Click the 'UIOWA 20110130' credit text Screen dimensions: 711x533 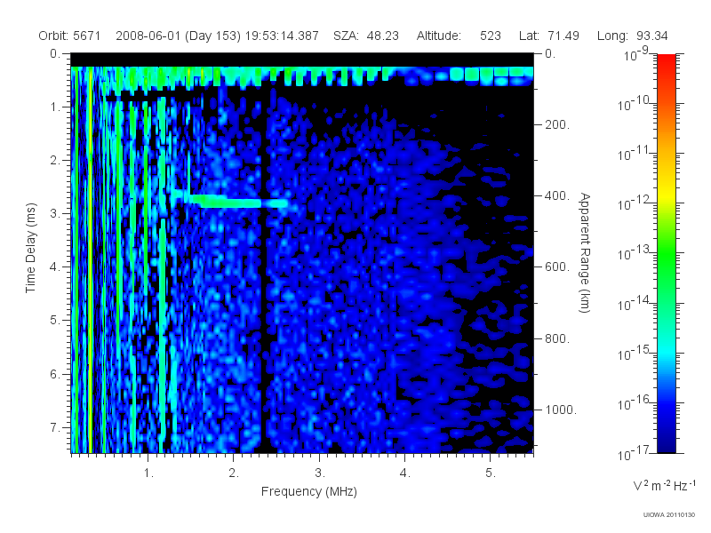coord(668,515)
